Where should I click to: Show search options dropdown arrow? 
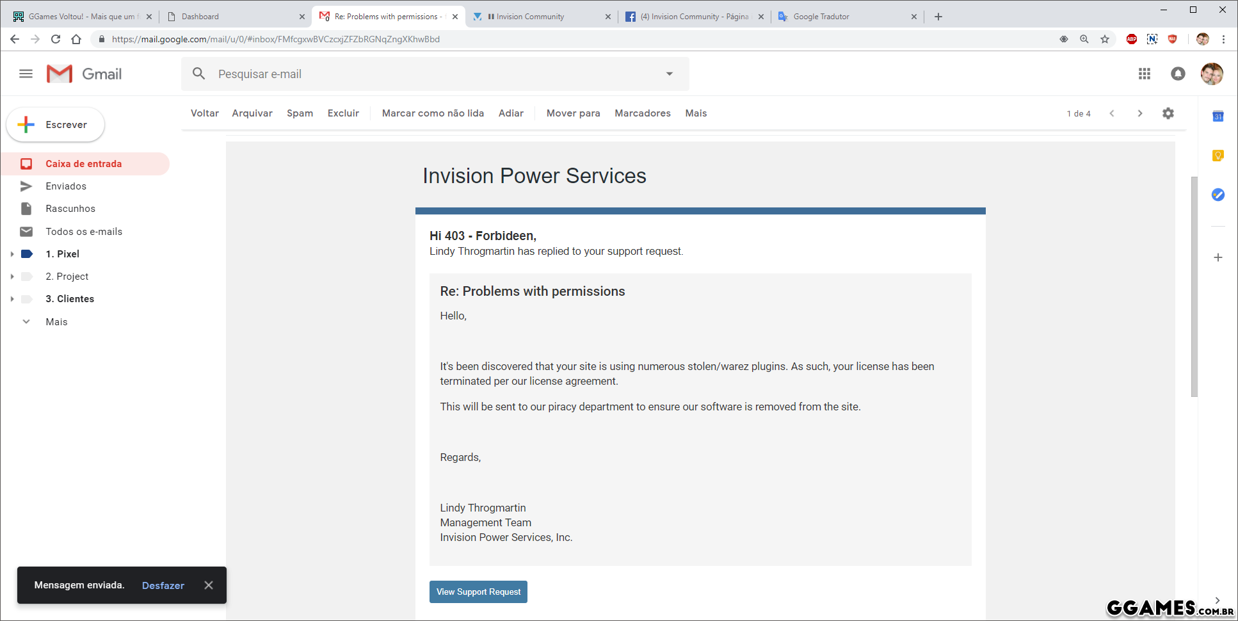click(670, 74)
